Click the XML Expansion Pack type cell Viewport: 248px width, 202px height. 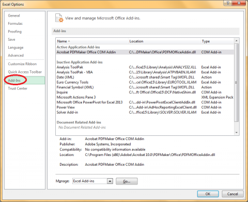click(x=217, y=97)
